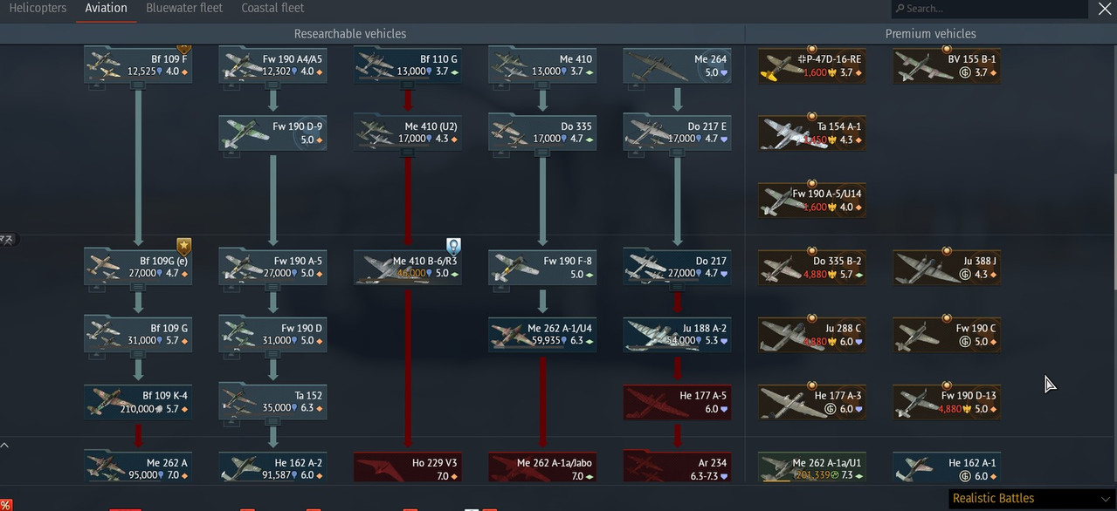Click the Do 217 group card (27,000 RP)
This screenshot has height=511, width=1117.
click(677, 267)
